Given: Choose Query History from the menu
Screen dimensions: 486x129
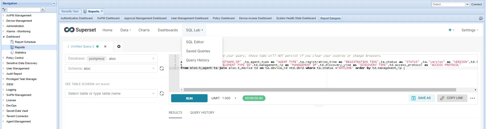Looking at the screenshot, I should coord(198,60).
